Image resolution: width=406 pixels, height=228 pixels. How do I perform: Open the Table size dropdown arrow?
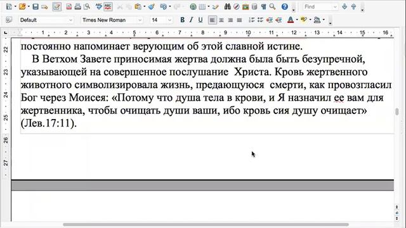point(209,7)
